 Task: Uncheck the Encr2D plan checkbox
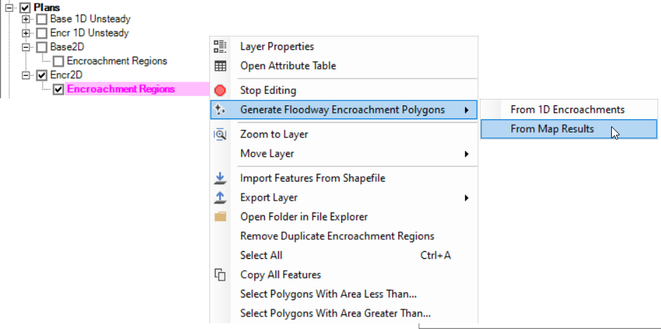click(41, 76)
